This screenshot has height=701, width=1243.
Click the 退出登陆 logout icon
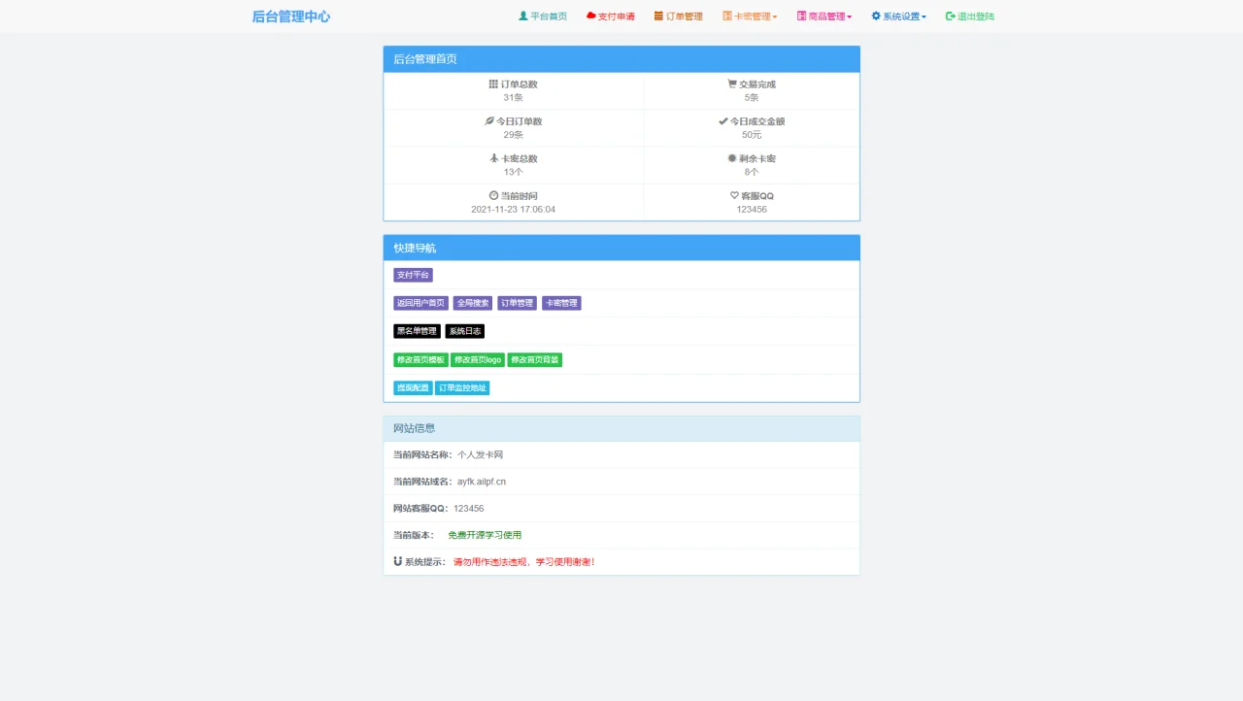949,16
